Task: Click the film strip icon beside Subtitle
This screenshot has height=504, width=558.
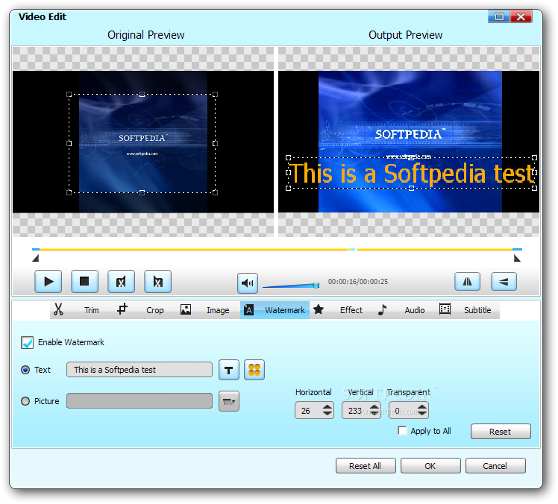Action: coord(445,309)
